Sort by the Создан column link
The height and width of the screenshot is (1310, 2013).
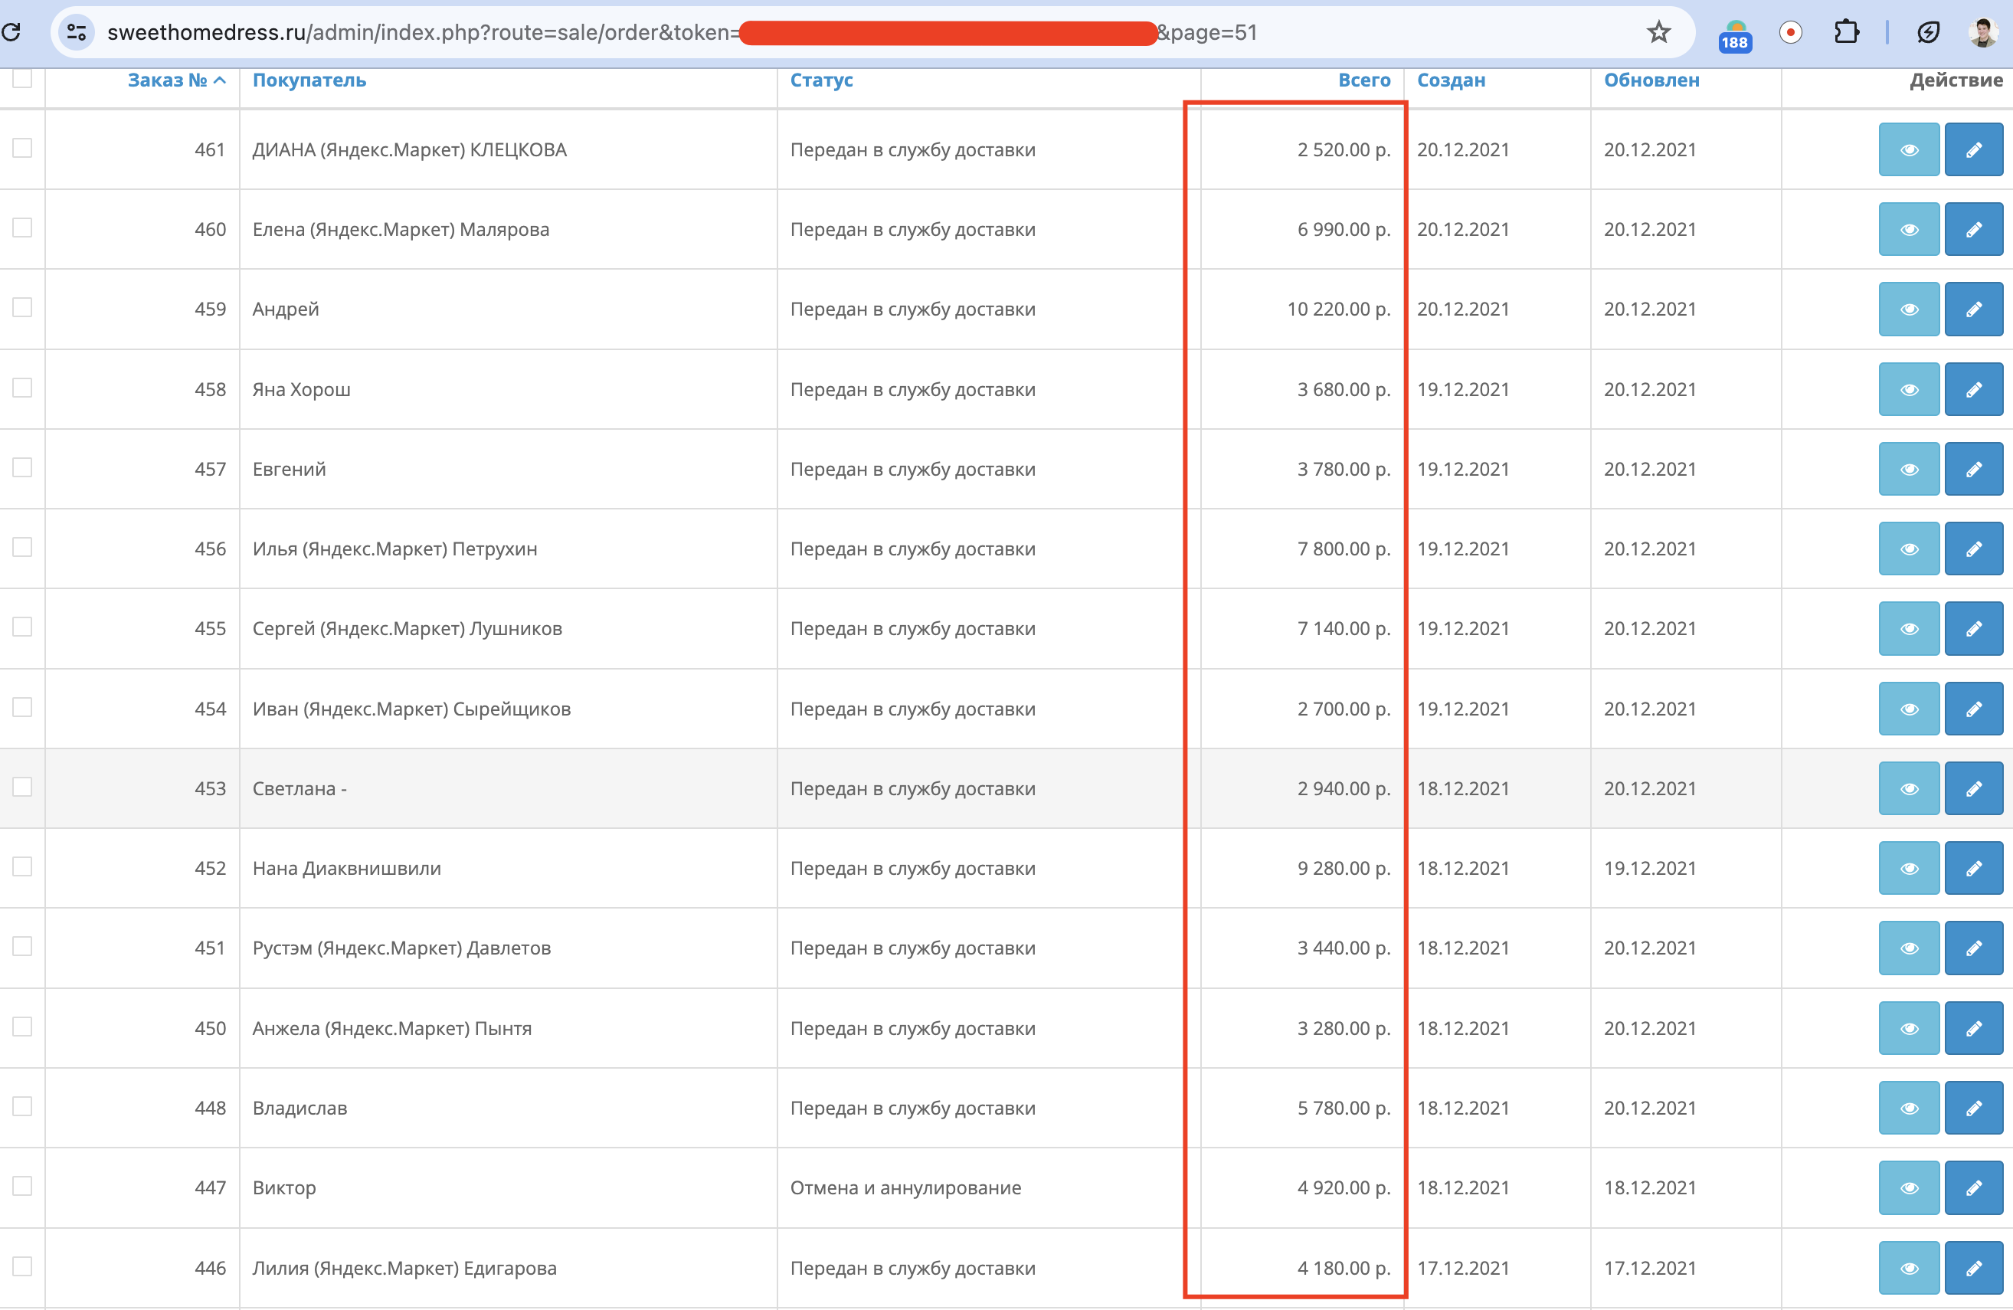point(1451,80)
